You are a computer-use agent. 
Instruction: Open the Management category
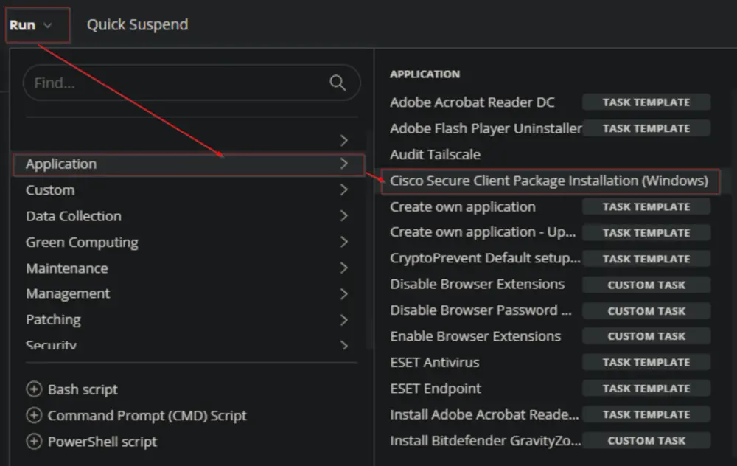[68, 294]
